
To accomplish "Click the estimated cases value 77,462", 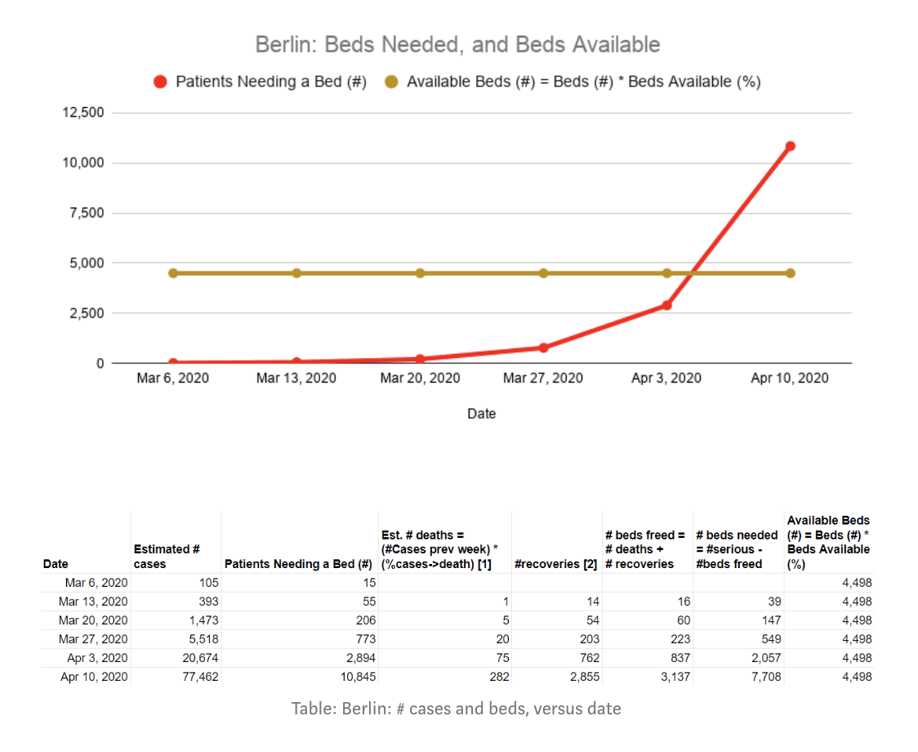I will tap(200, 676).
